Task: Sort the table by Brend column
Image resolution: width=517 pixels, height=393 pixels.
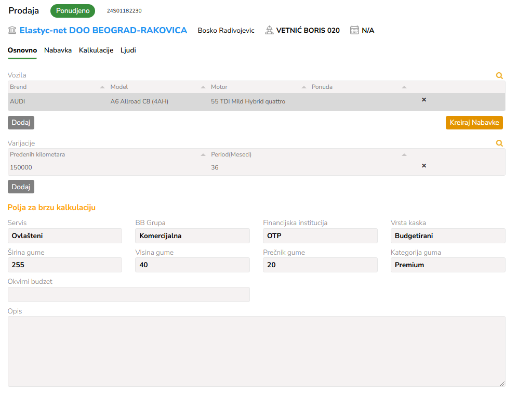Action: click(x=102, y=87)
